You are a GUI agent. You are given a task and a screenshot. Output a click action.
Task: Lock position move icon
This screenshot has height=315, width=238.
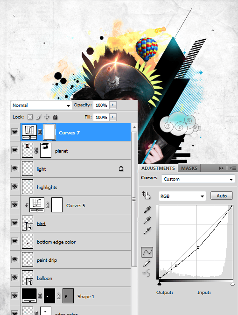click(47, 117)
